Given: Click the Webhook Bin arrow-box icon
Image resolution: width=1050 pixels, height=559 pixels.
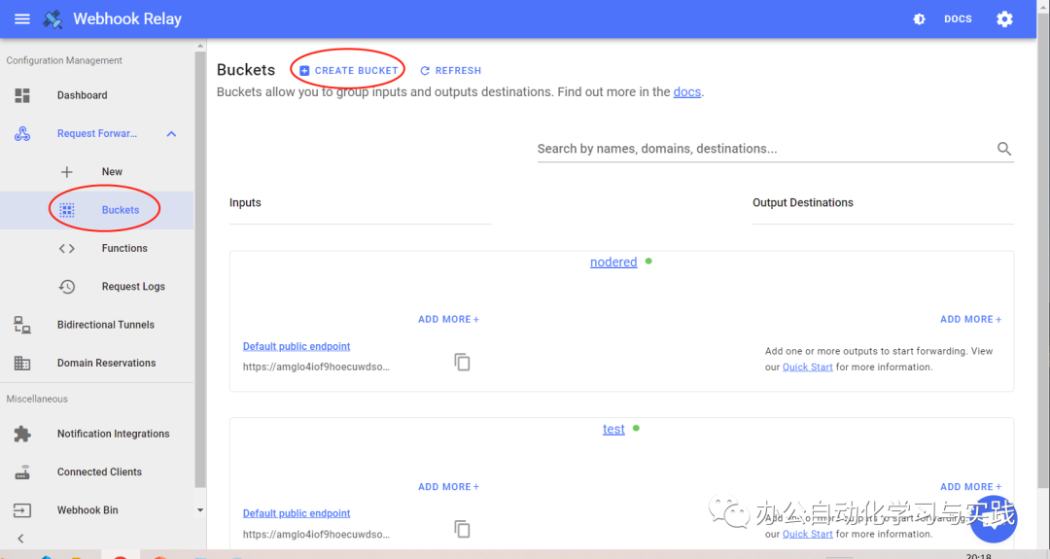Looking at the screenshot, I should [x=22, y=510].
